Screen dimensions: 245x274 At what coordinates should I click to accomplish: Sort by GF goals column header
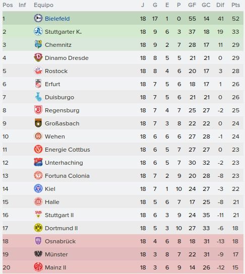pos(192,5)
